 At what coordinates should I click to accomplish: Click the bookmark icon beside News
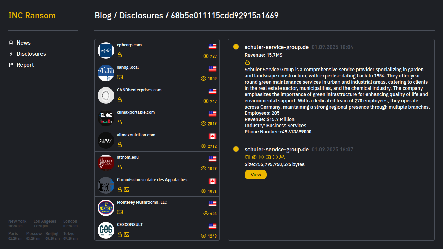pyautogui.click(x=11, y=43)
